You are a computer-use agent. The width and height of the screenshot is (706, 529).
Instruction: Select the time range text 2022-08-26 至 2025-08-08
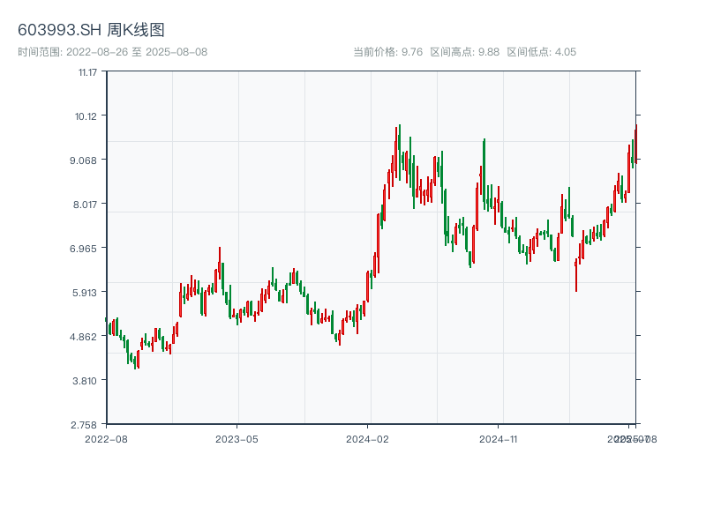pos(137,52)
